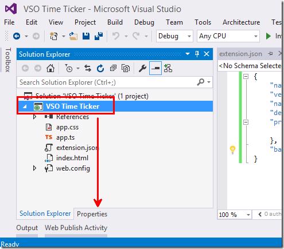Open the View menu
This screenshot has height=249, width=284.
pyautogui.click(x=56, y=22)
